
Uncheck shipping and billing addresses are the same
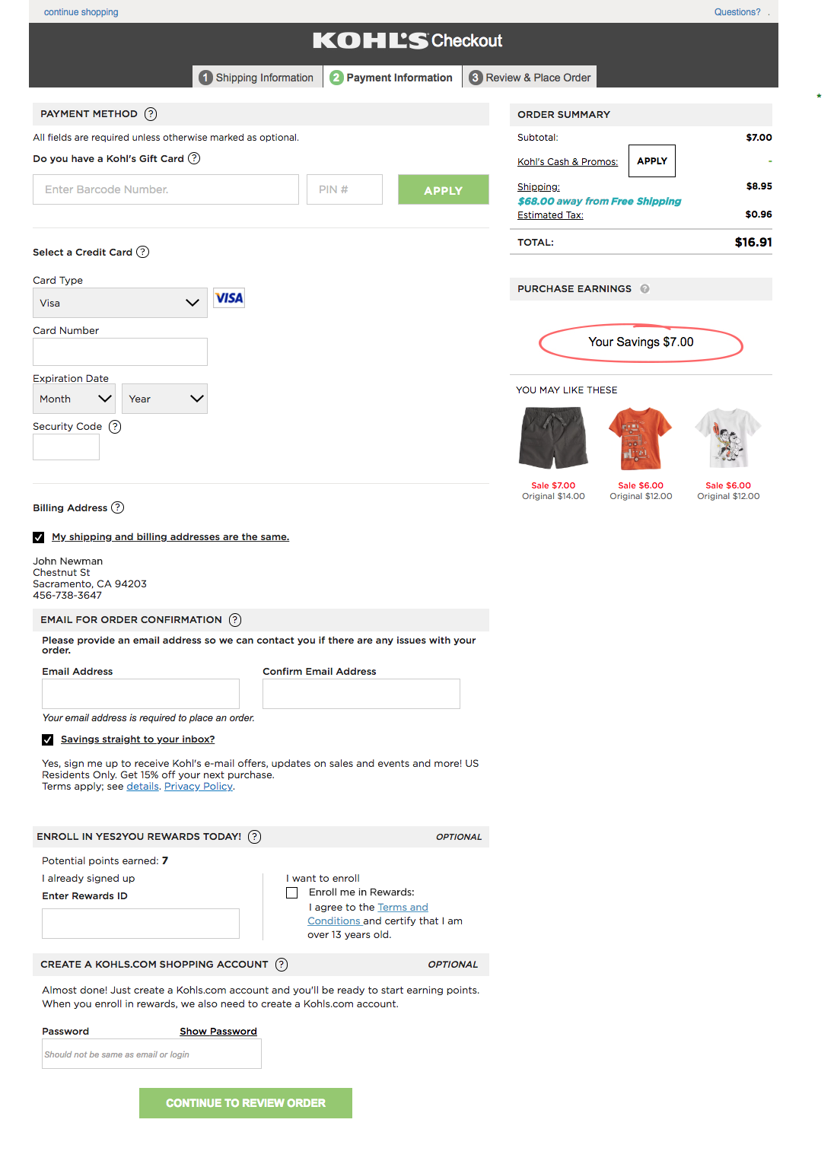(x=38, y=537)
